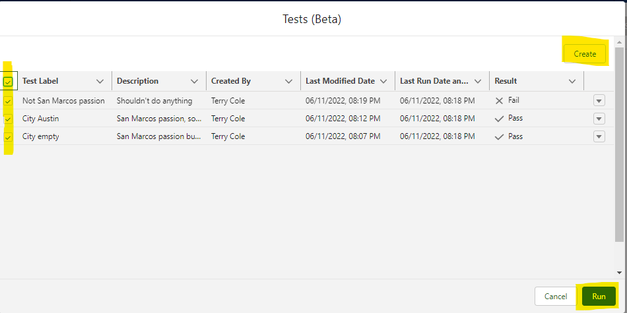Show row actions for Not San Marcos passion
The width and height of the screenshot is (627, 313).
(599, 101)
